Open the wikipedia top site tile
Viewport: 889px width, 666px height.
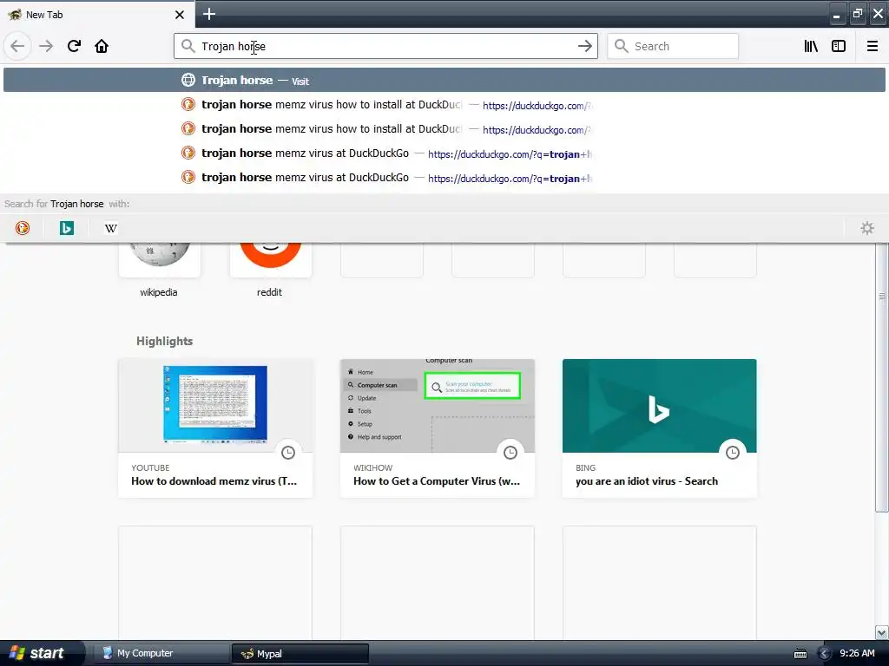pyautogui.click(x=160, y=269)
